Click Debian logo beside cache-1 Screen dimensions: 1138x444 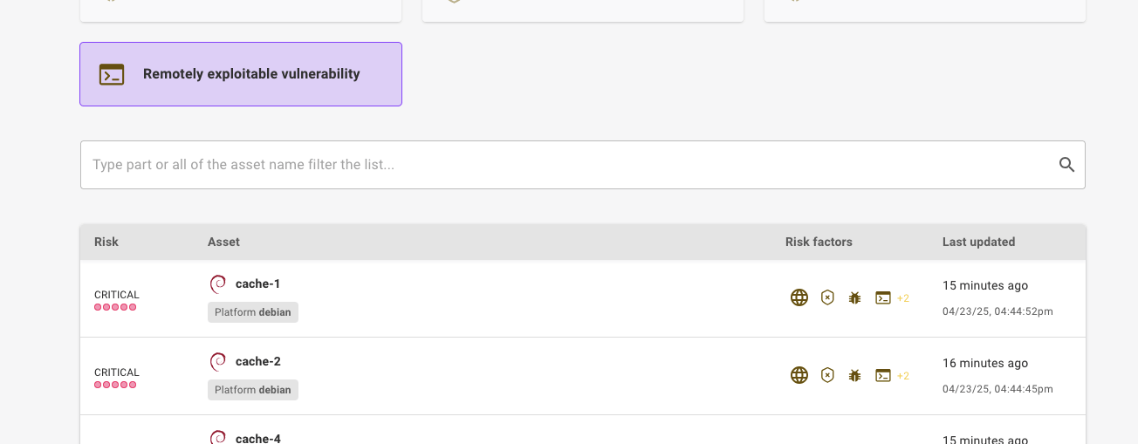pyautogui.click(x=217, y=283)
